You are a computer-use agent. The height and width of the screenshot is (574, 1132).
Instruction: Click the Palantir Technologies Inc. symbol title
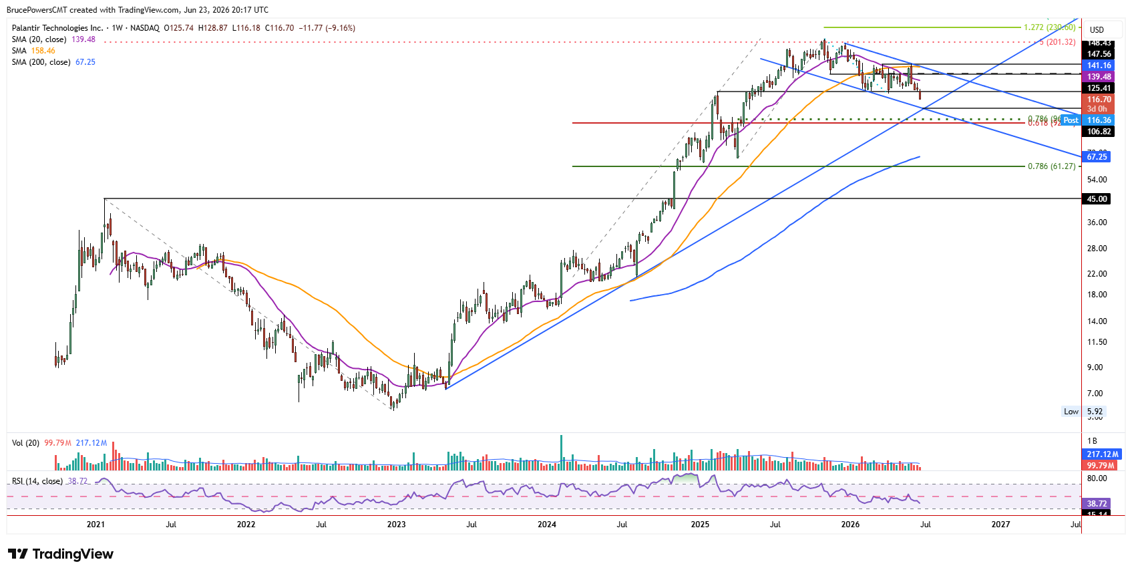[57, 28]
